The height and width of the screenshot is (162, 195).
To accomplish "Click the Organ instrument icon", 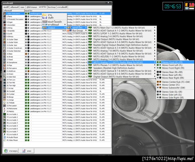I will click(x=5, y=22).
